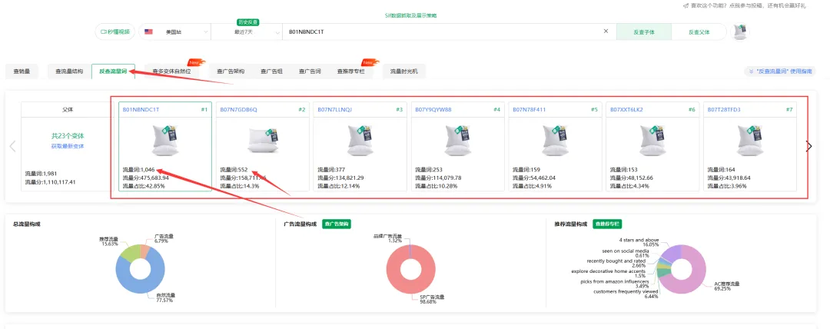Click the 流量分:48,152.66 value
830x329 pixels.
tap(632, 178)
